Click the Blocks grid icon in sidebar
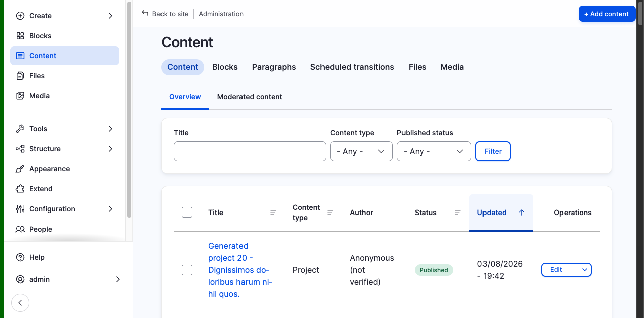The width and height of the screenshot is (644, 318). (20, 36)
